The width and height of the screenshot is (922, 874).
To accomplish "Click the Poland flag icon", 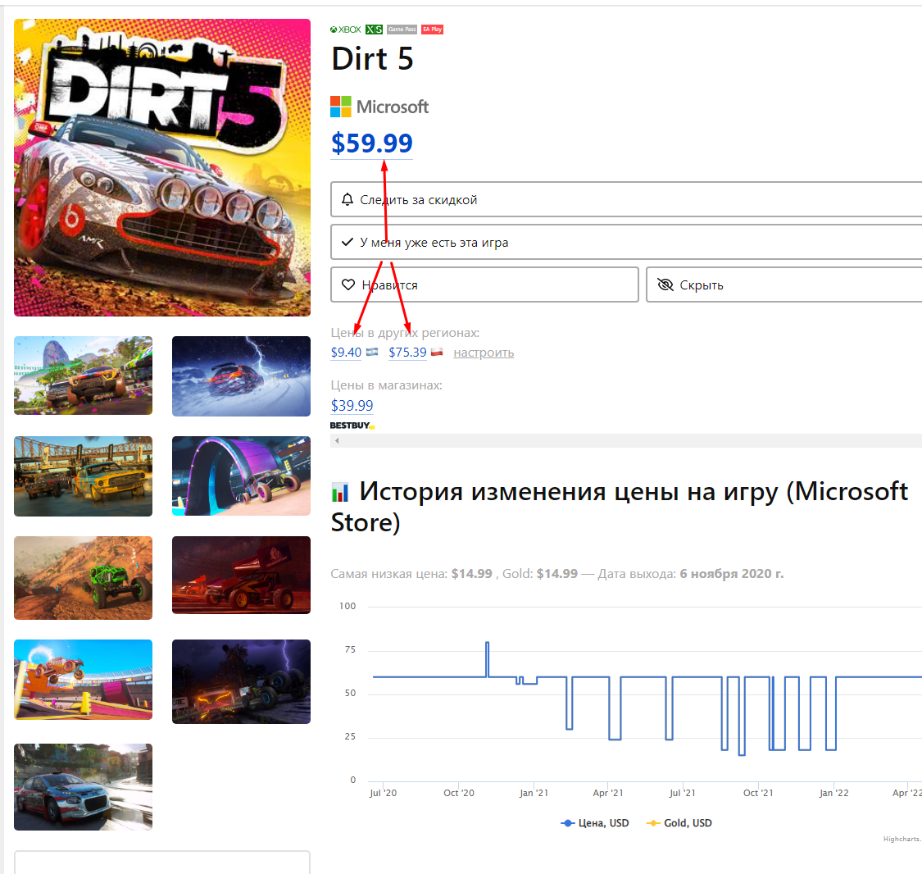I will pos(436,353).
